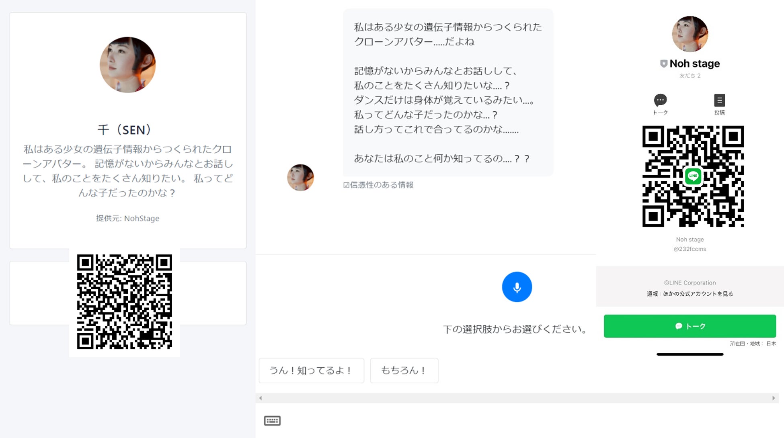Click the shield badge beside Noh stage

[x=663, y=64]
